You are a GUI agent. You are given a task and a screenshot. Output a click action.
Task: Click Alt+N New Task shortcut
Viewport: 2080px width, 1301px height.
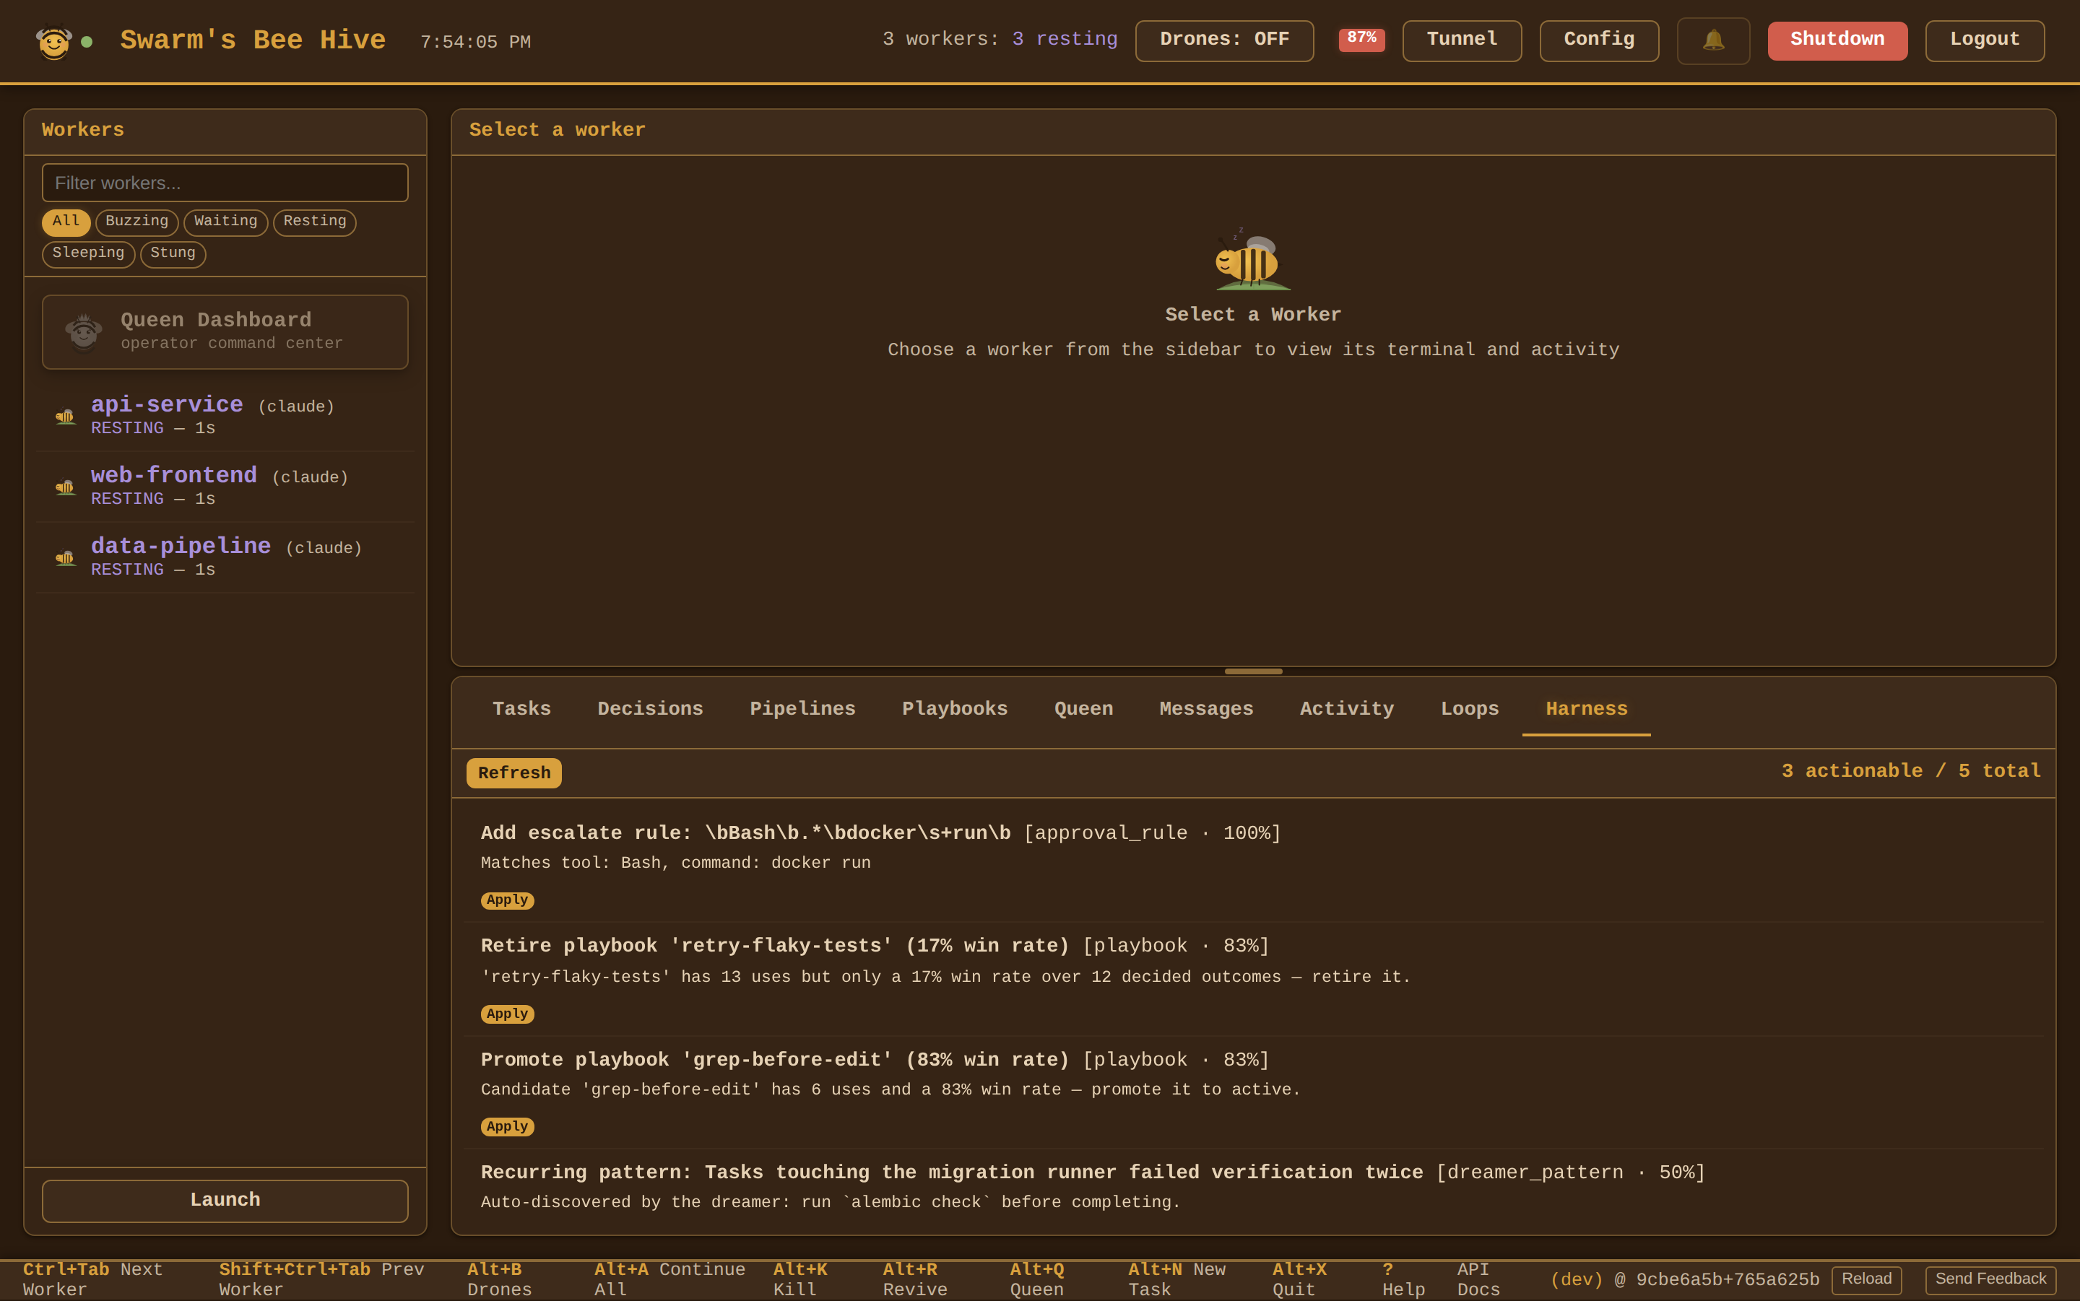click(1176, 1279)
